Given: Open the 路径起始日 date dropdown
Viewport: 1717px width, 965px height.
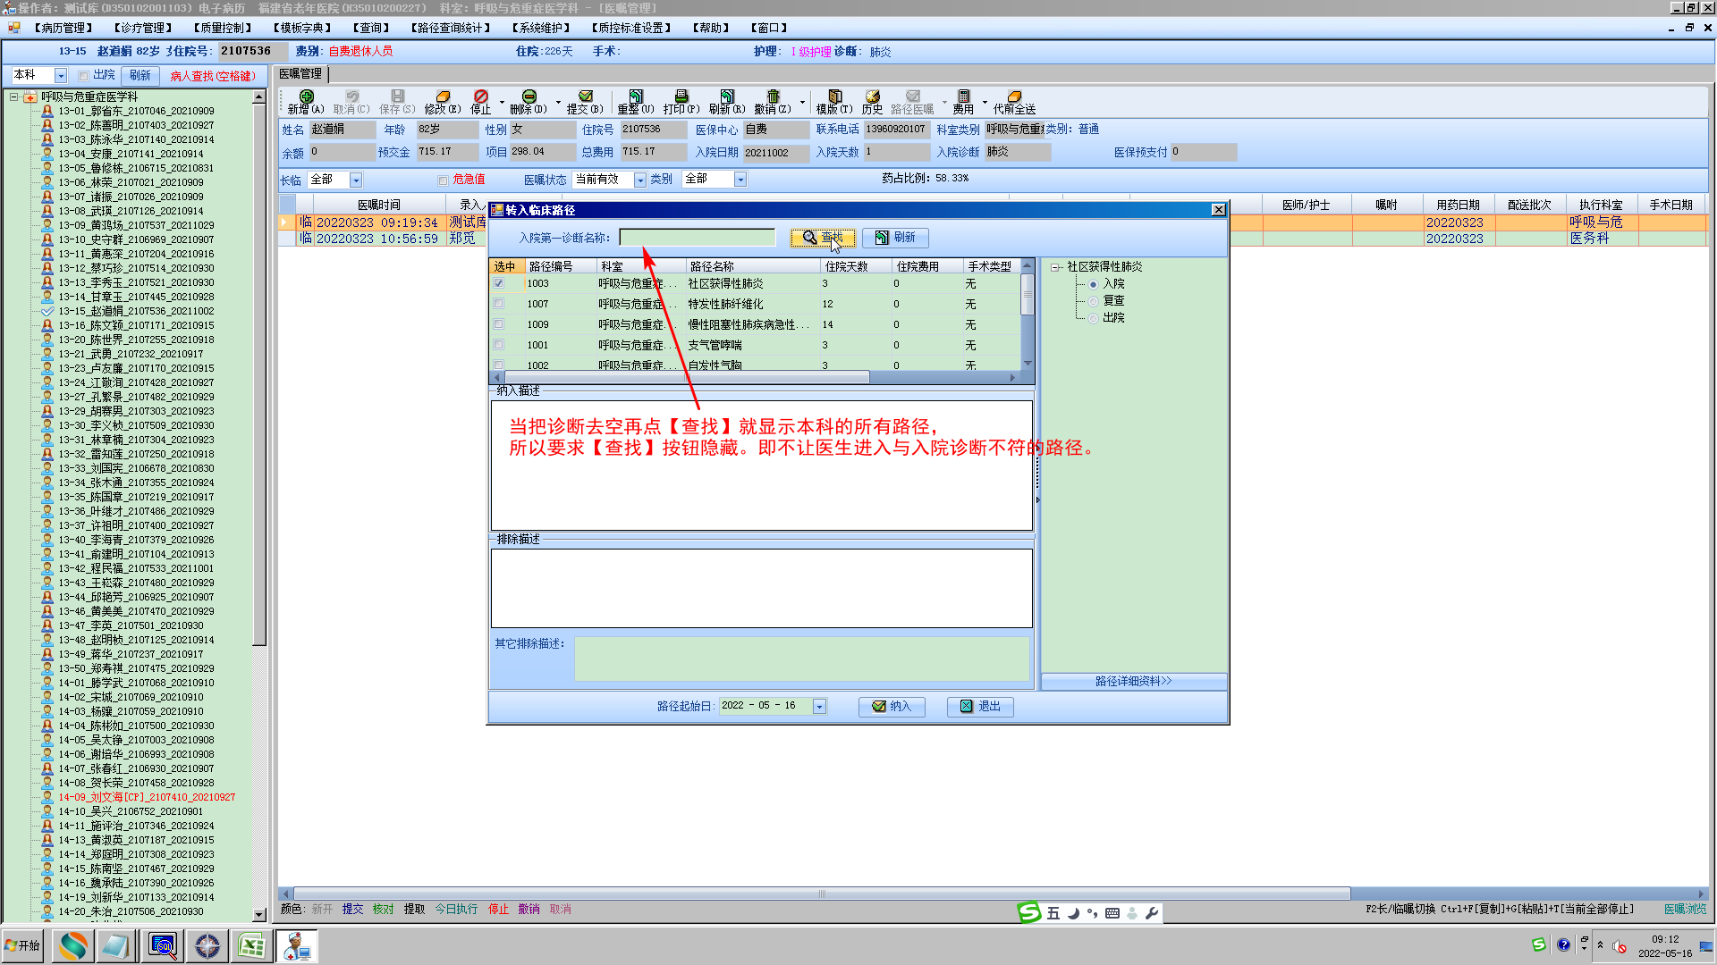Looking at the screenshot, I should (818, 707).
